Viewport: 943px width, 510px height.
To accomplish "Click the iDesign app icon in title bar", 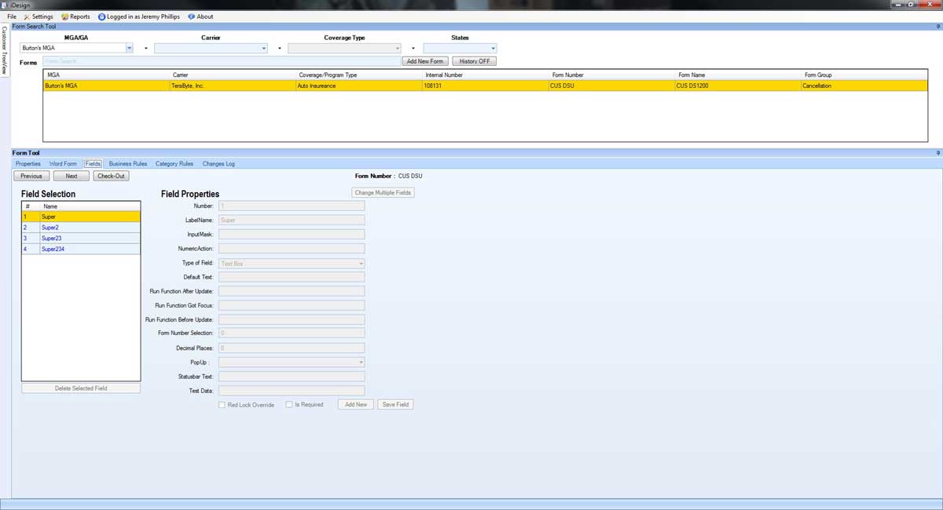I will (x=5, y=5).
